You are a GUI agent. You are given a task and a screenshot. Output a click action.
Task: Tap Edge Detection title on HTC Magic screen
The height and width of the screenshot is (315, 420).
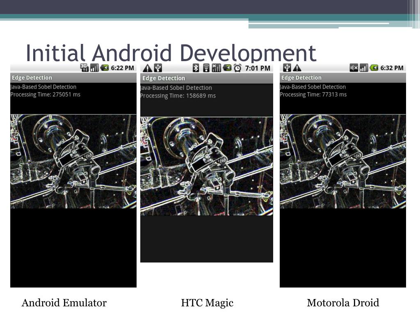pos(164,78)
